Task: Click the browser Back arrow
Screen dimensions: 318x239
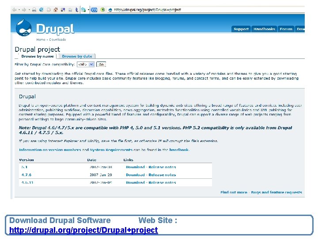Action: click(15, 10)
